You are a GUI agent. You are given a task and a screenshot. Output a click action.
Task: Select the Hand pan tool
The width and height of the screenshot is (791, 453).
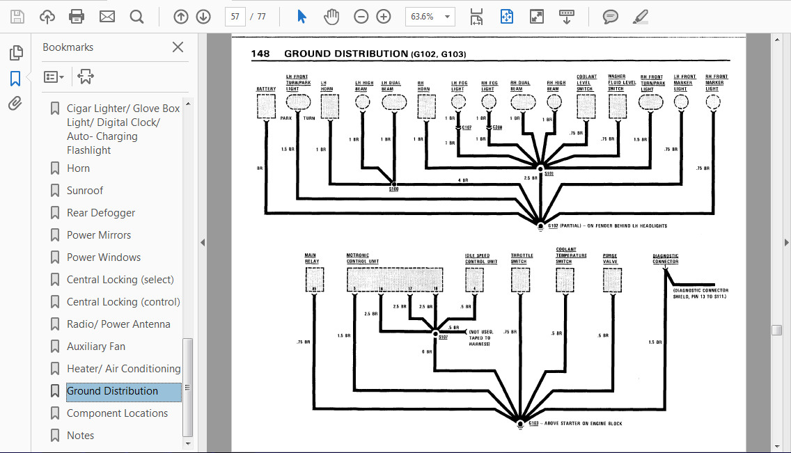tap(331, 17)
